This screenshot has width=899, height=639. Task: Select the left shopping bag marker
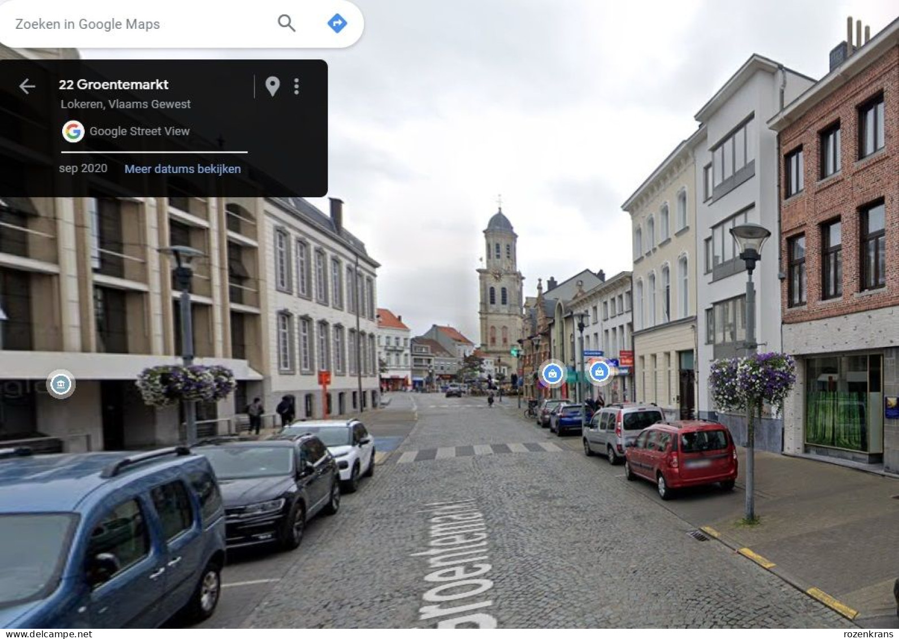coord(552,373)
